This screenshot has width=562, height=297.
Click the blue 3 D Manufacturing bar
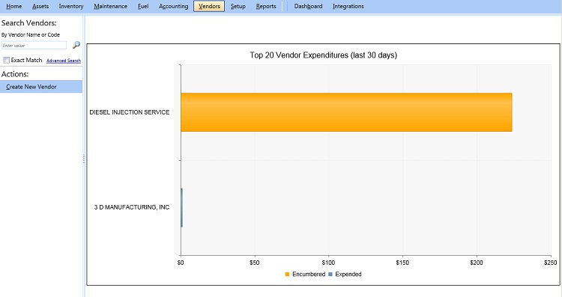(182, 207)
